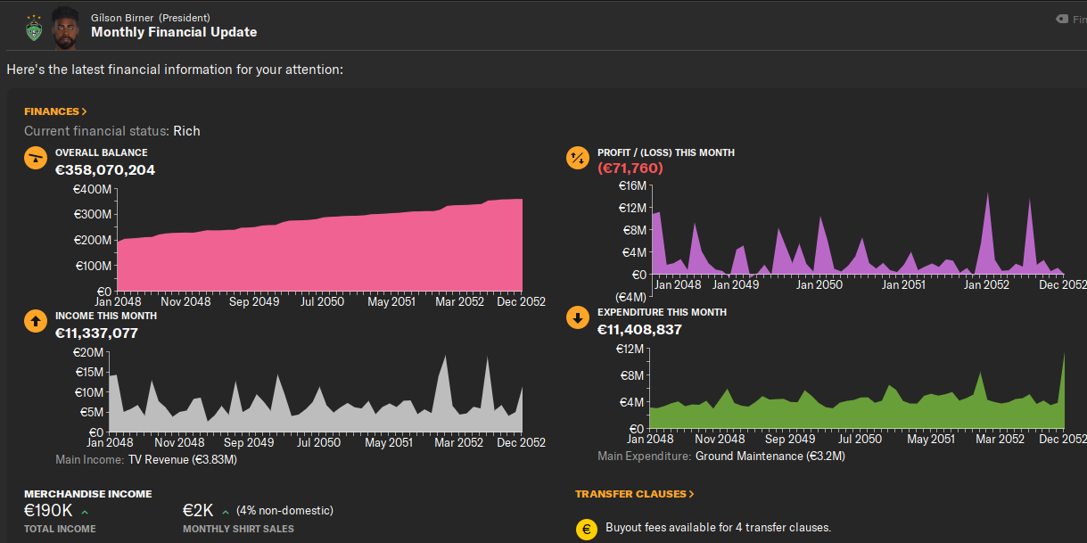
Task: Click the EXPENDITURE THIS MONTH label
Action: click(x=662, y=312)
